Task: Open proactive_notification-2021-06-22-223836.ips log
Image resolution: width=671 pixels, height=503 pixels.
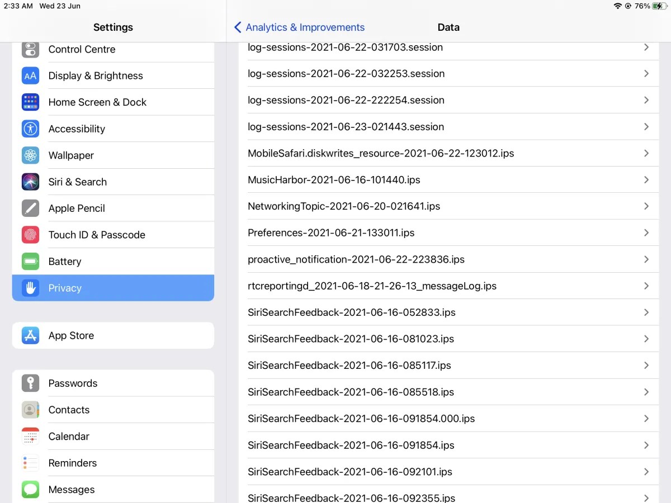Action: 356,259
